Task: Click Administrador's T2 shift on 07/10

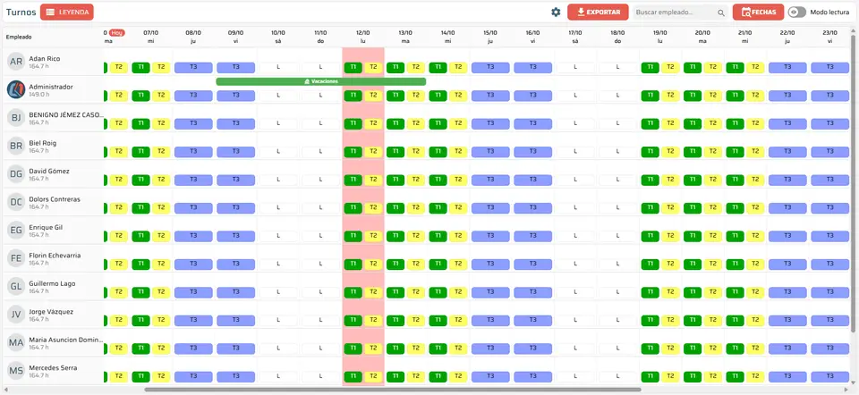Action: tap(161, 96)
